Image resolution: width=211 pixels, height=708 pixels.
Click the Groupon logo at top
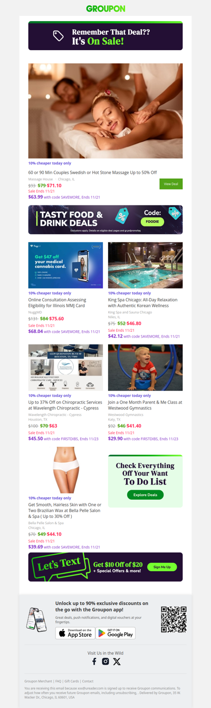click(x=105, y=8)
